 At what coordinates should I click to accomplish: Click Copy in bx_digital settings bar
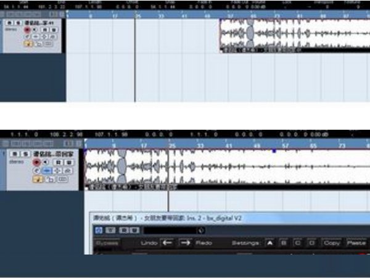[x=332, y=243]
